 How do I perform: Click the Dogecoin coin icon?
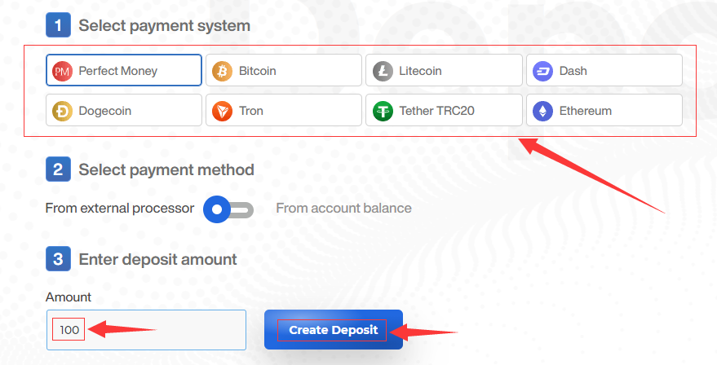click(x=62, y=111)
